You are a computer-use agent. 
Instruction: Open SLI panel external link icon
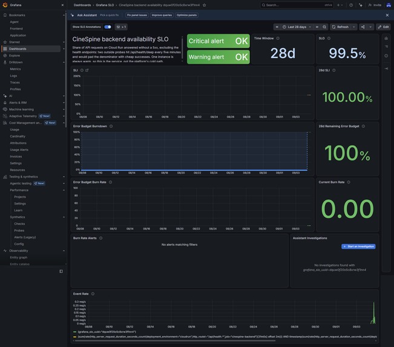click(x=87, y=70)
